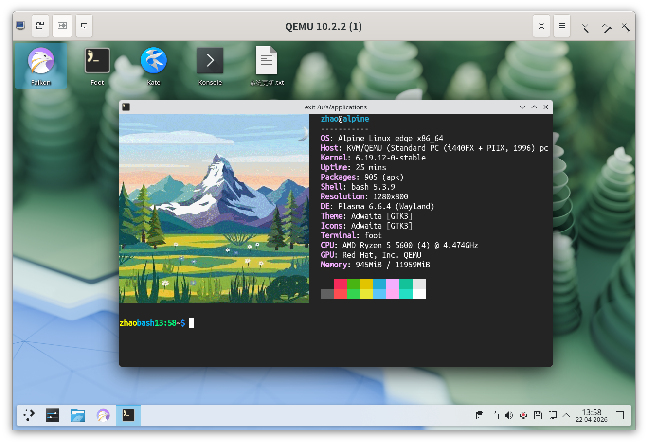Screen dimensions: 648x444
Task: Select the 系统更新.txt file on the desktop
Action: pos(267,66)
